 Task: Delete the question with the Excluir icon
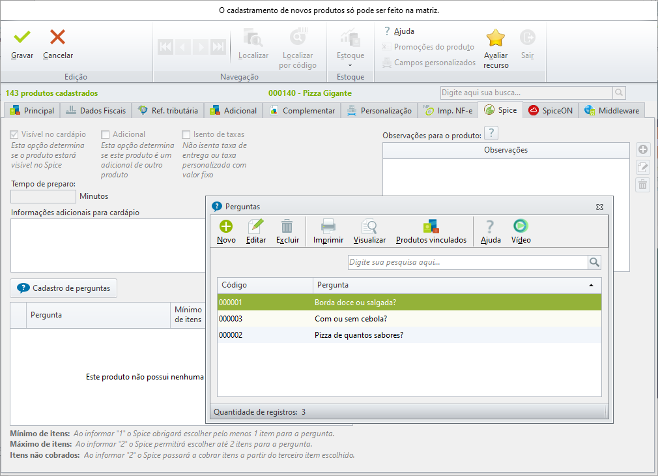(x=287, y=231)
